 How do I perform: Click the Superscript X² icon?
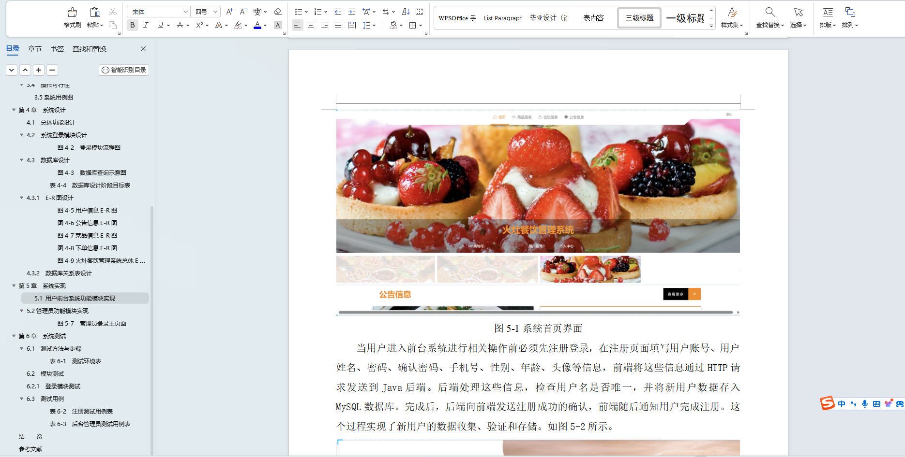click(199, 25)
